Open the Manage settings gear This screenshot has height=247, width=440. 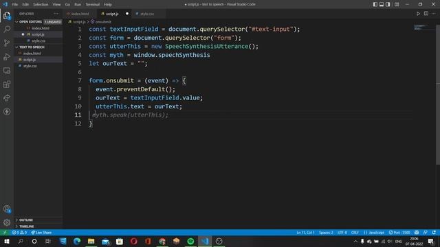(7, 222)
